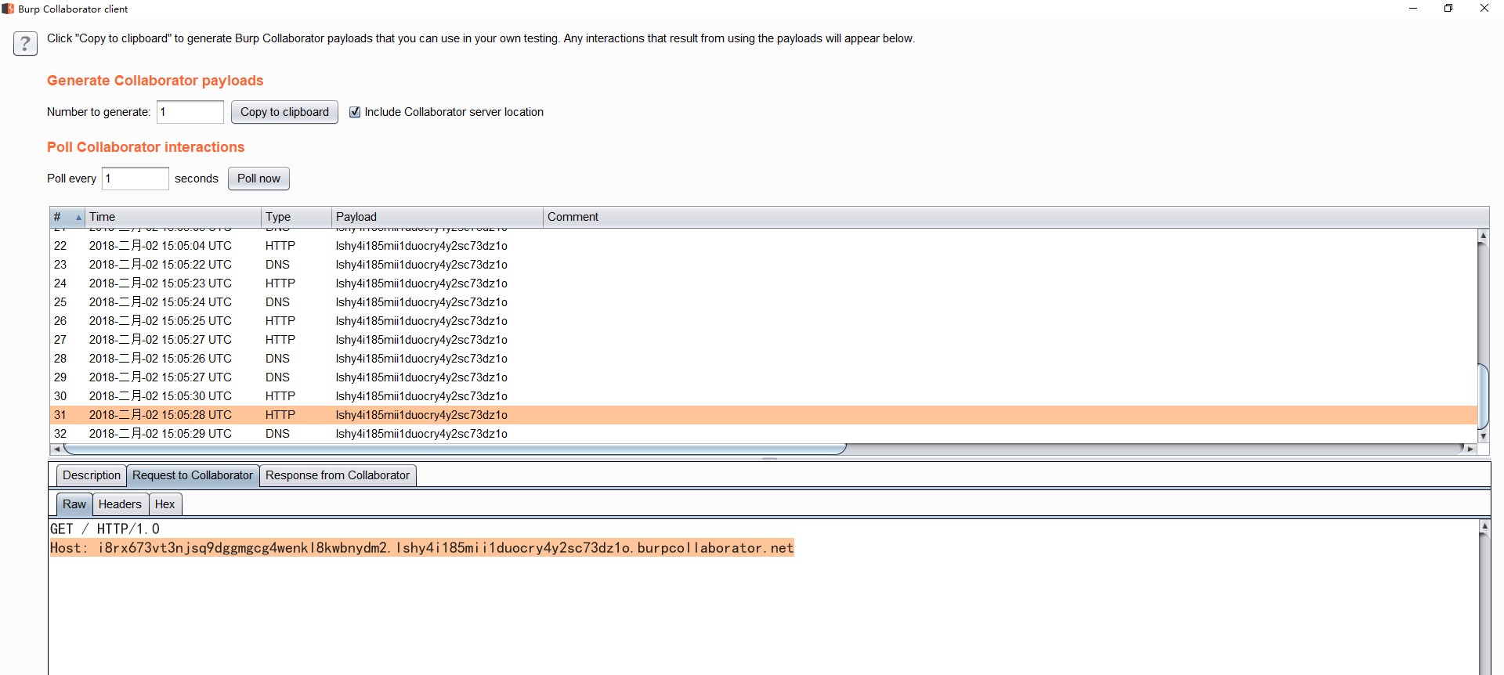
Task: Open the Response from Collaborator tab
Action: click(338, 475)
